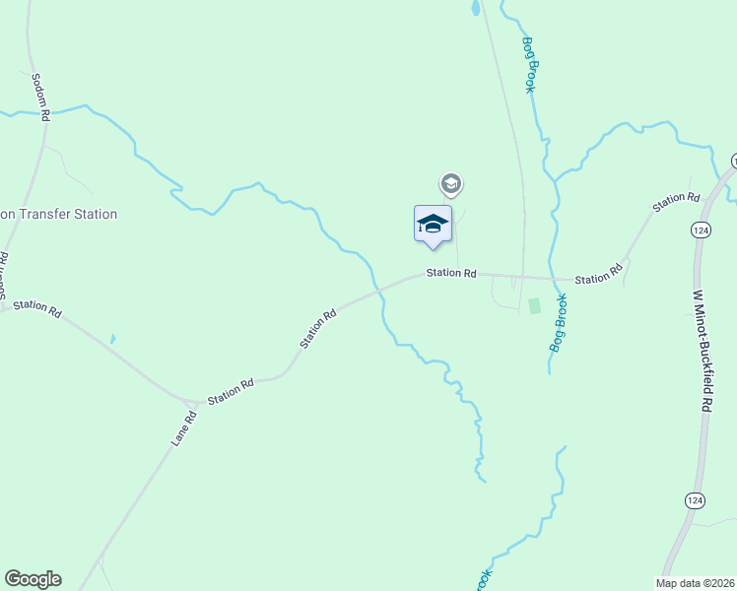Click the upper Bog Brook stream label
737x591 pixels.
point(530,65)
